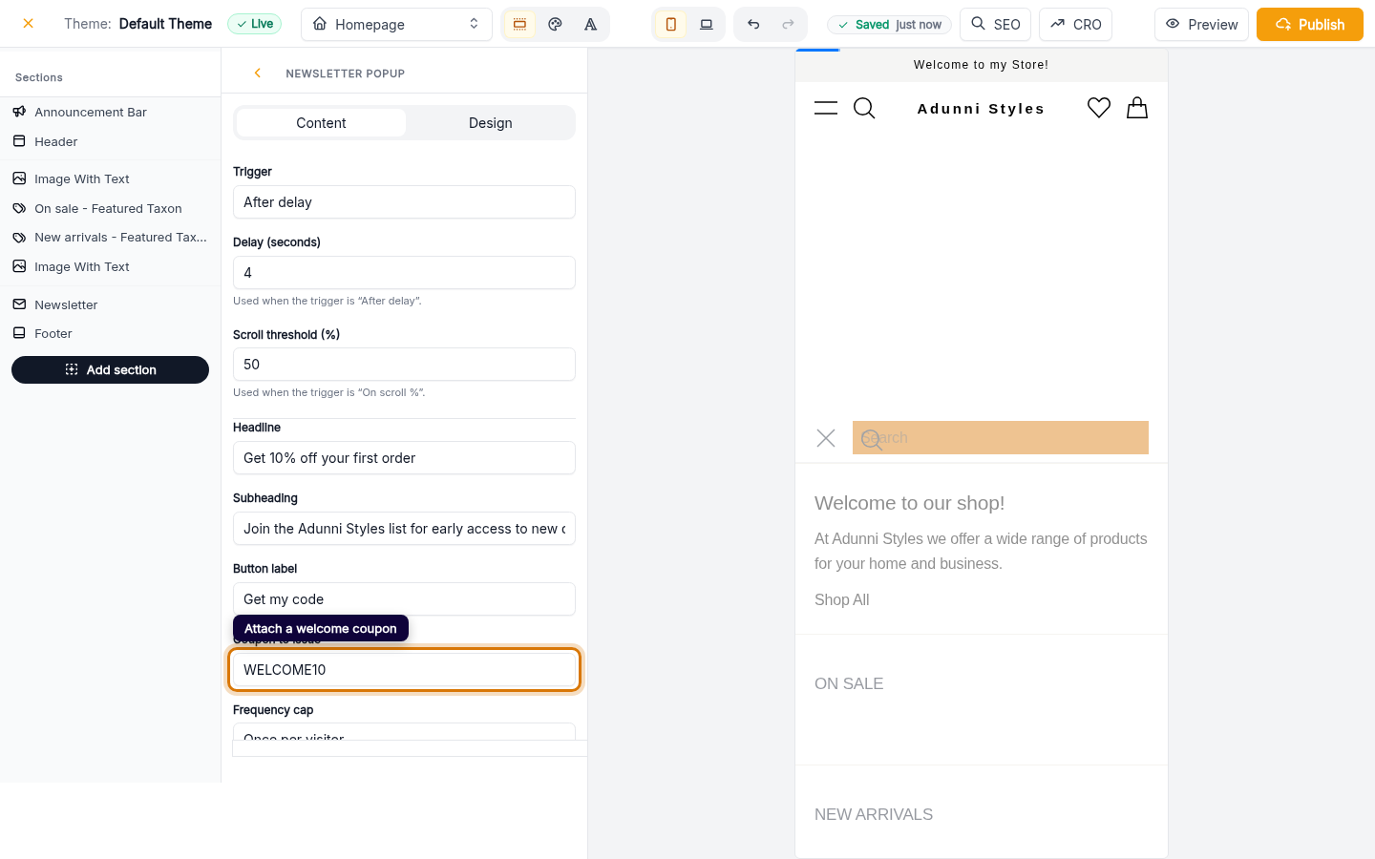Click the Add section button
This screenshot has height=859, width=1375.
point(110,369)
